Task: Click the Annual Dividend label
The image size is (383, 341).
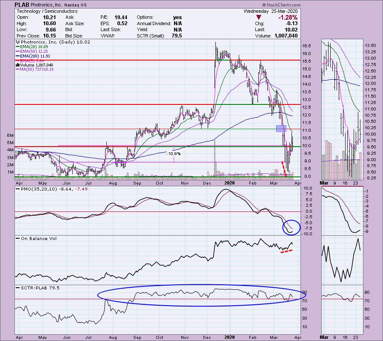Action: click(x=154, y=23)
